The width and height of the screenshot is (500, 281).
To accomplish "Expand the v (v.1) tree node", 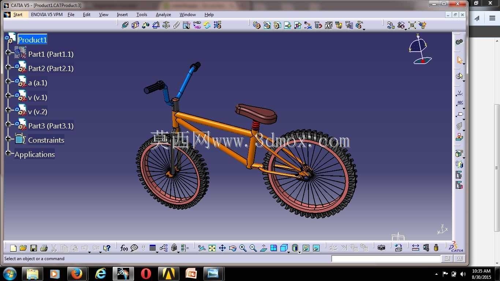I will tap(8, 95).
